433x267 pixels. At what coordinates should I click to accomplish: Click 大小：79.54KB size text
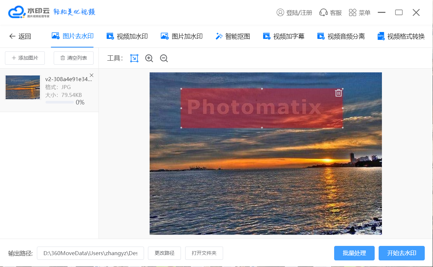64,95
